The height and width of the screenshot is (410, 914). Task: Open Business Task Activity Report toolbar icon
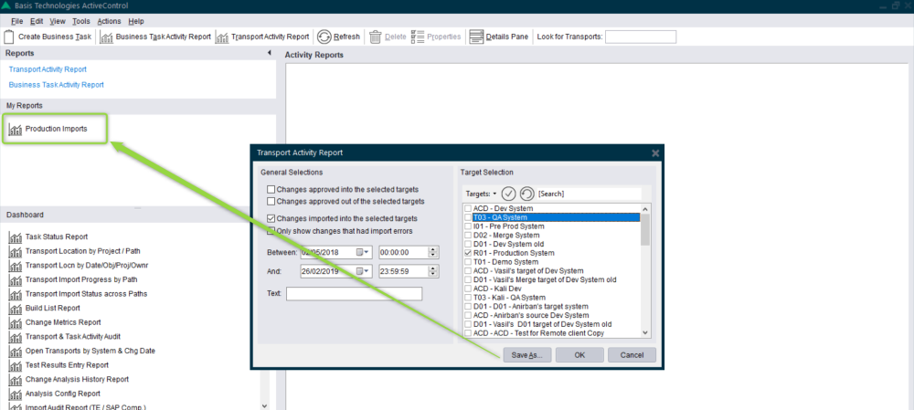pyautogui.click(x=106, y=37)
